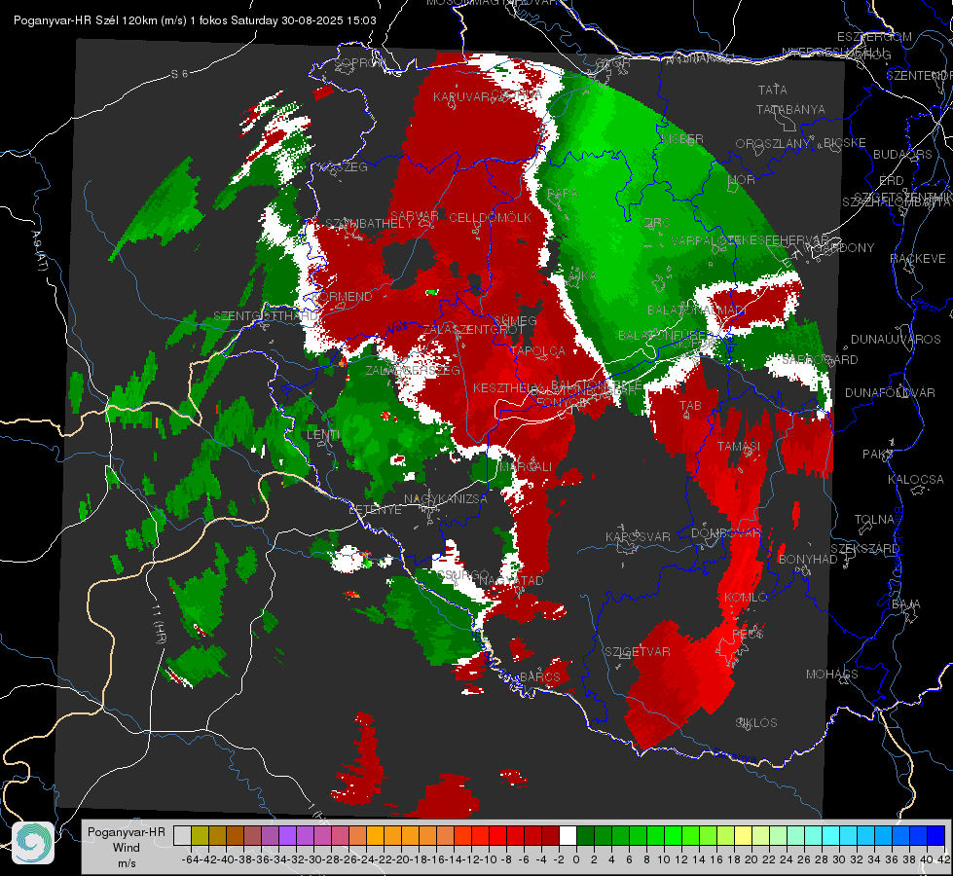The width and height of the screenshot is (953, 876).
Task: Click the legend swatch between 0 and 2
Action: 585,835
